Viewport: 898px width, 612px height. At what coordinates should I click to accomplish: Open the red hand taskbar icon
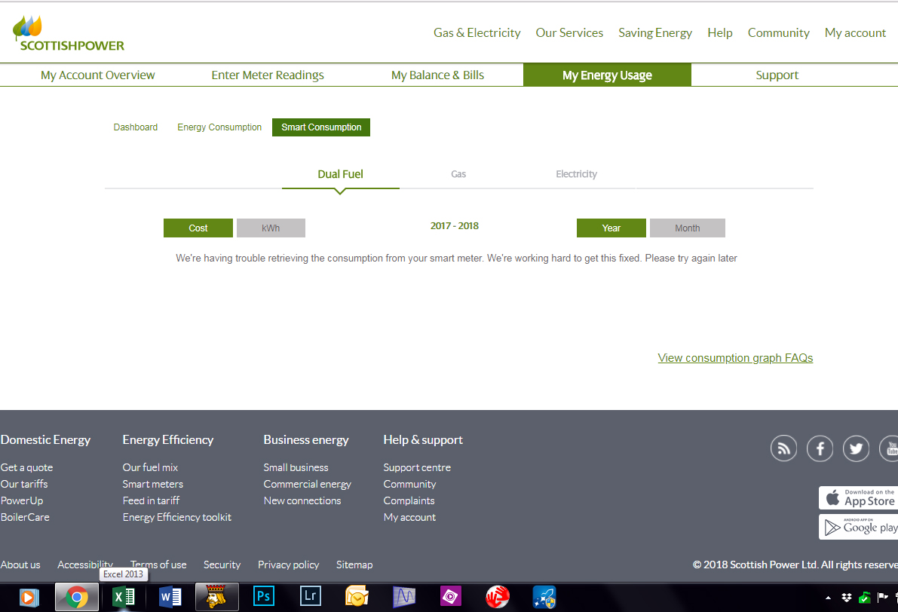(x=497, y=597)
